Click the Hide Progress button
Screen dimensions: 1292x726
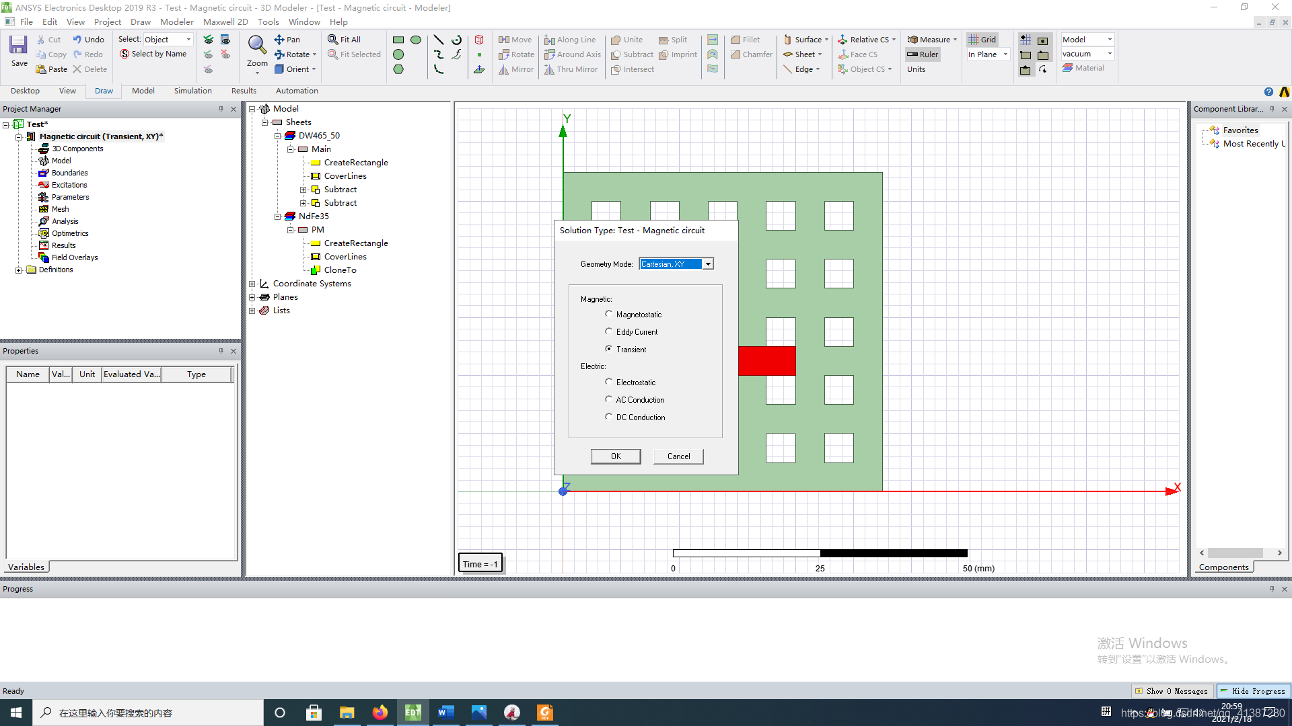tap(1253, 691)
